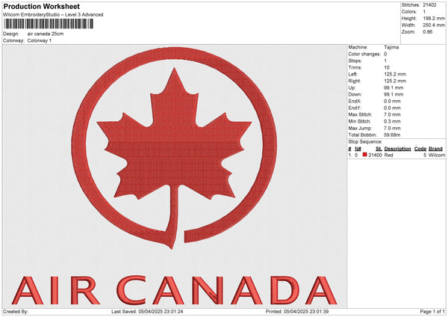This screenshot has height=317, width=448.
Task: Select 'Wilcom EmbroideryStudio – Level 3 Advanced' text
Action: [53, 15]
